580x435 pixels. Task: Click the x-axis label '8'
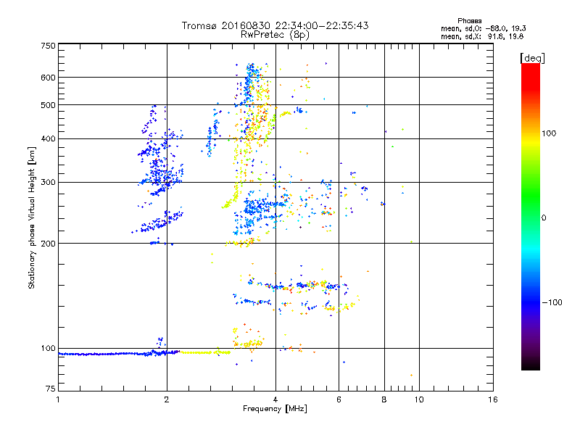point(384,399)
